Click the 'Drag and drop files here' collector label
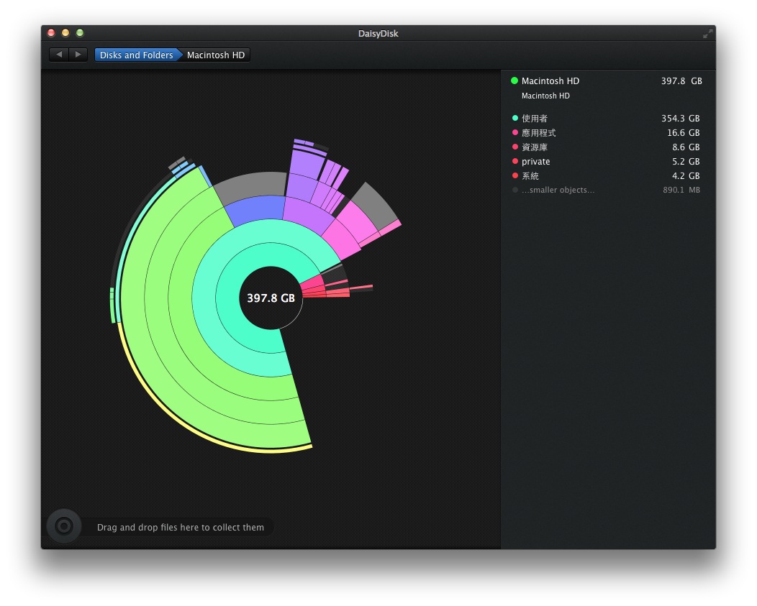757x606 pixels. coord(181,528)
